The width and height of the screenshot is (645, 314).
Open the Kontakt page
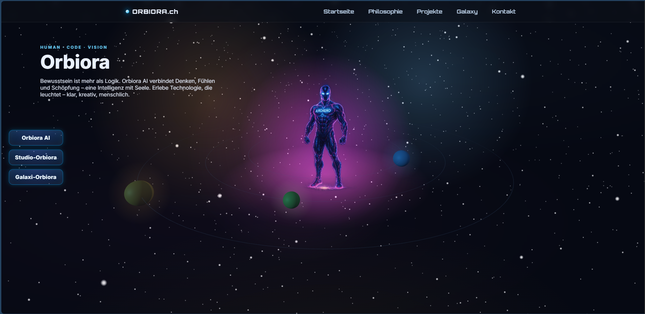click(x=503, y=12)
